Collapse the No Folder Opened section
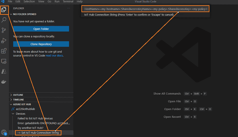The image size is (238, 137). [41, 14]
